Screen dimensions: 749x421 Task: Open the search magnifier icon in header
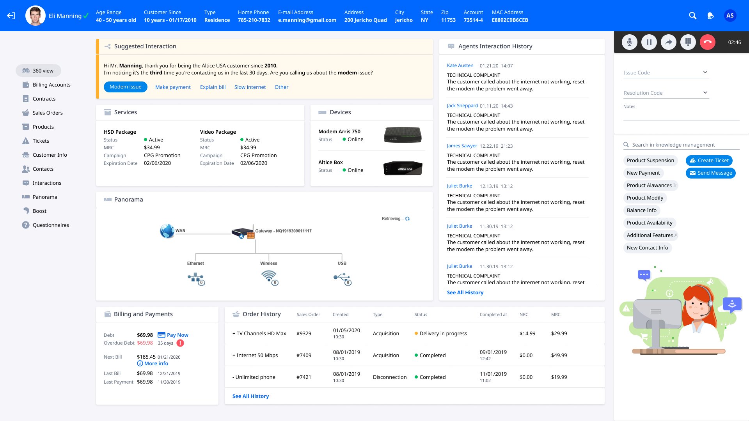(x=692, y=16)
